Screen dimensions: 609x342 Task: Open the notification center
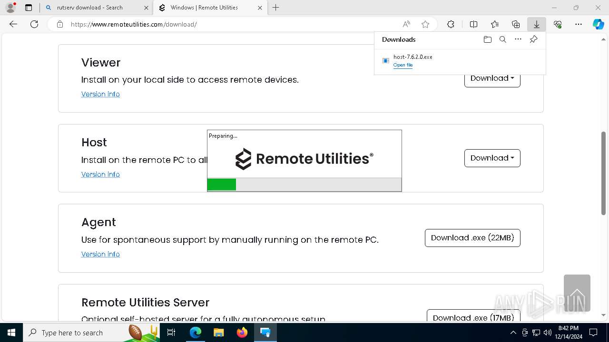click(594, 332)
